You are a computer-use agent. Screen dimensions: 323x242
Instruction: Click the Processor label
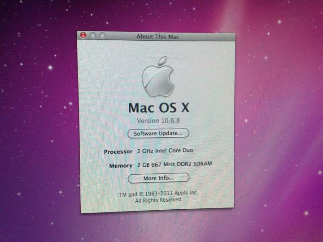click(118, 152)
